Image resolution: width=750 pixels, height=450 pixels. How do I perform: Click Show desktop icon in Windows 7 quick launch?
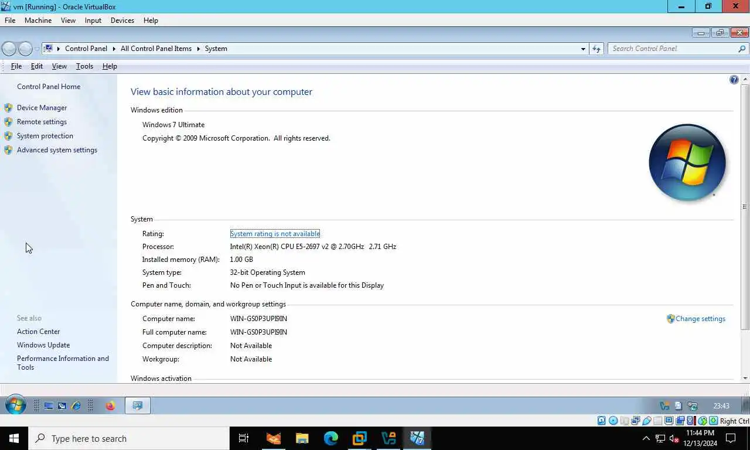49,405
